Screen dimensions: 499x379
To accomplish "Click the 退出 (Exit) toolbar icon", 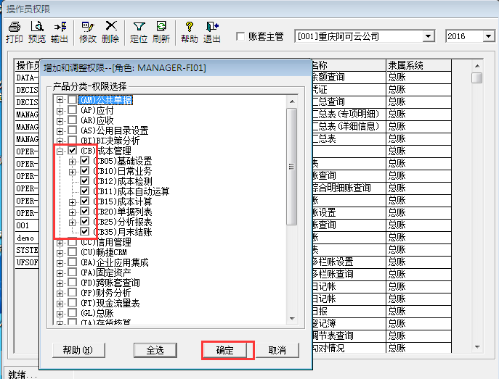I will pyautogui.click(x=211, y=32).
